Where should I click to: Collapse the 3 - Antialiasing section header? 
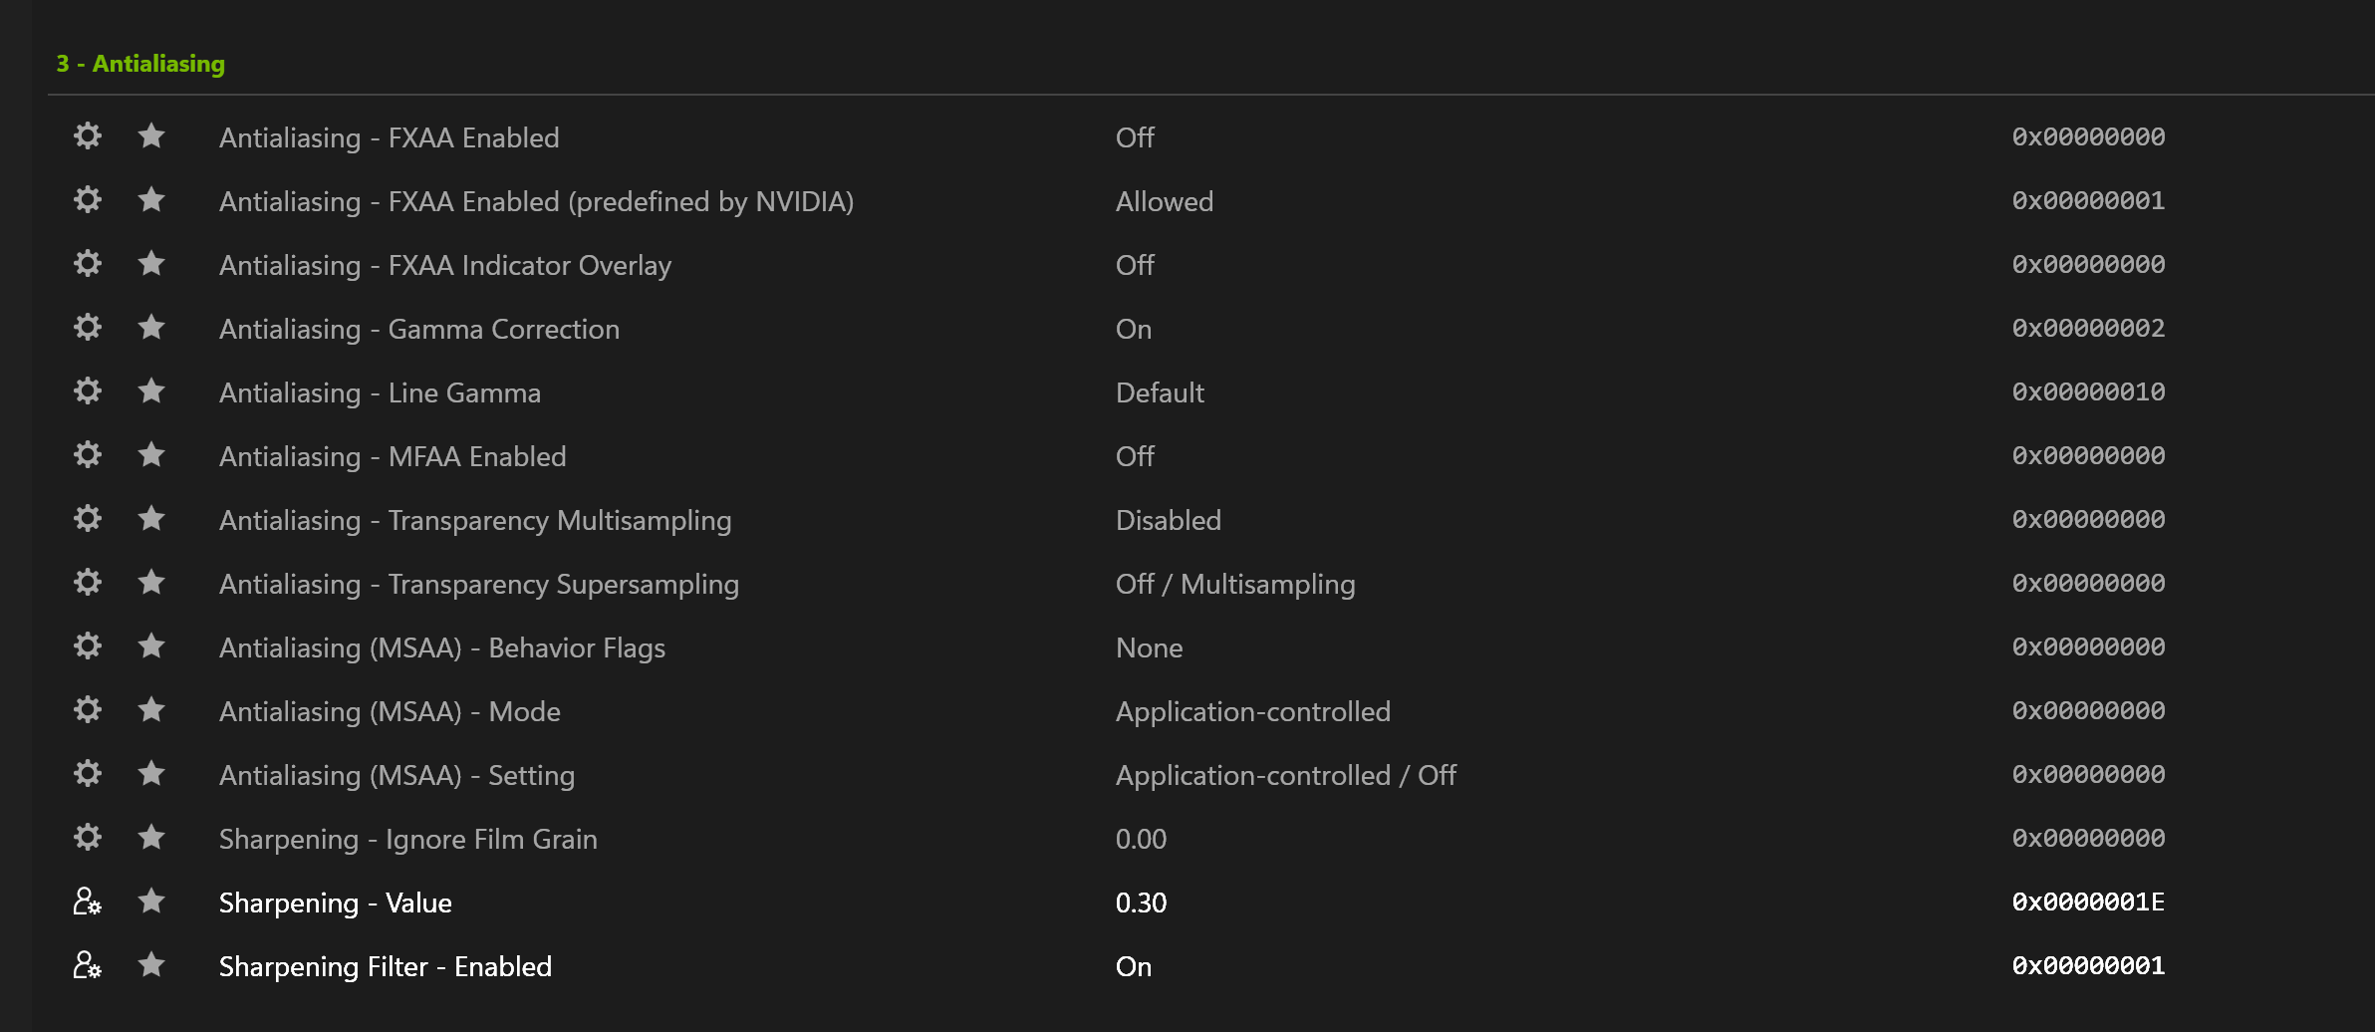[x=140, y=64]
